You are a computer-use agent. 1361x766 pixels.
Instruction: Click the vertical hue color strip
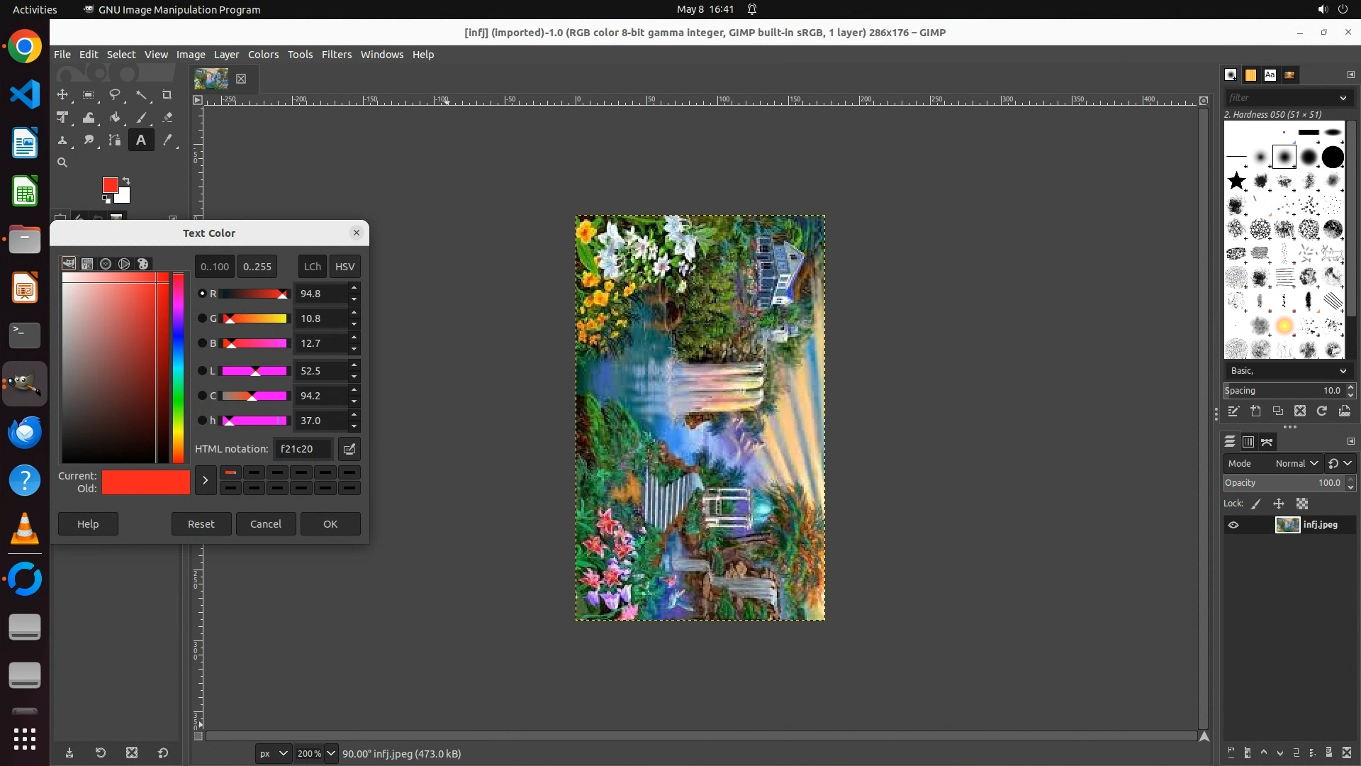pos(179,369)
